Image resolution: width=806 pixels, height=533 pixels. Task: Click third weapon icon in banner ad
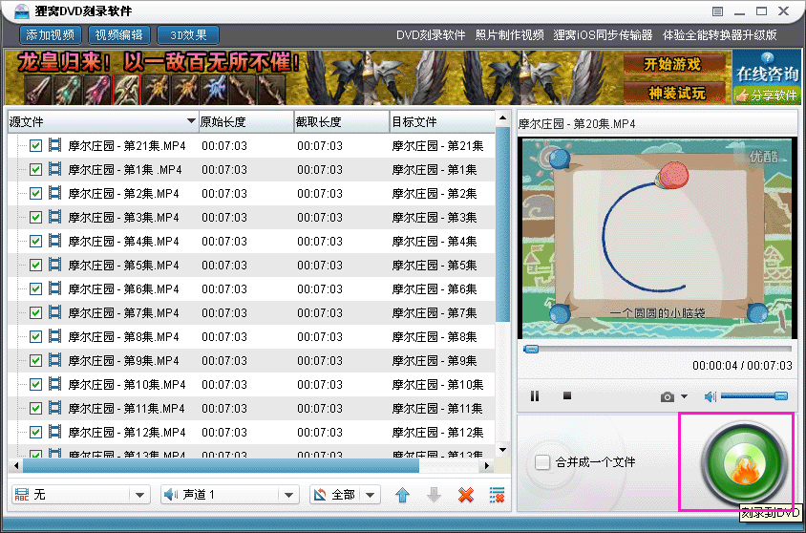(96, 90)
